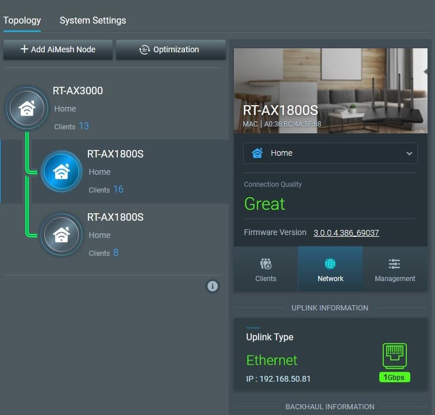435x415 pixels.
Task: Open the System Settings tab
Action: 93,21
